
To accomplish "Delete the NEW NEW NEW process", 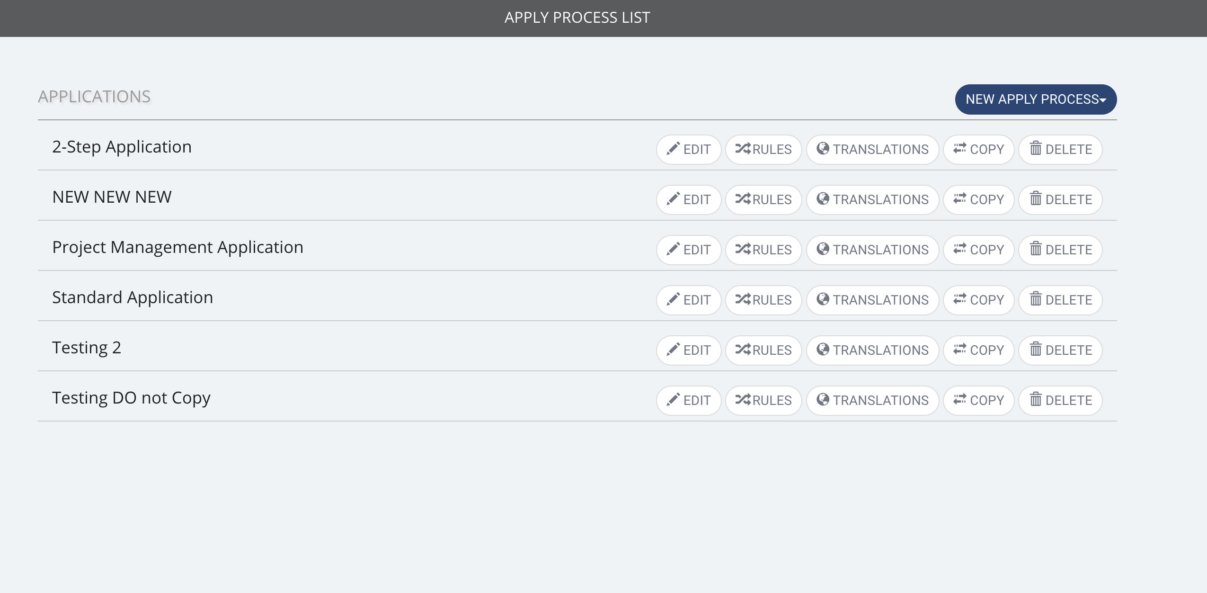I will [1060, 200].
